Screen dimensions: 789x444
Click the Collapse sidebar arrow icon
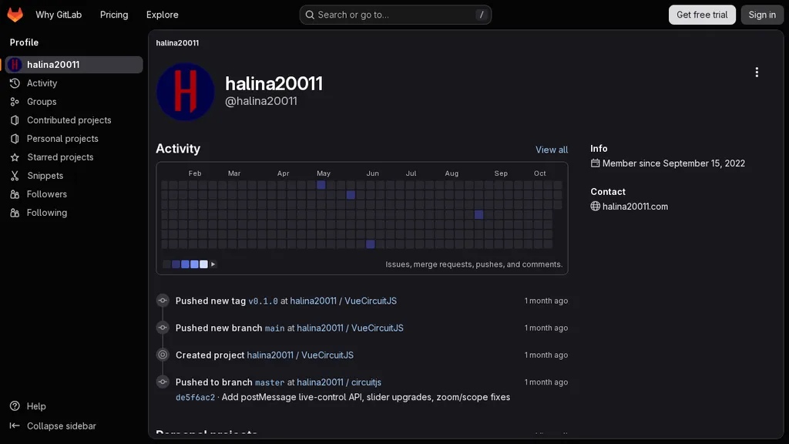15,425
